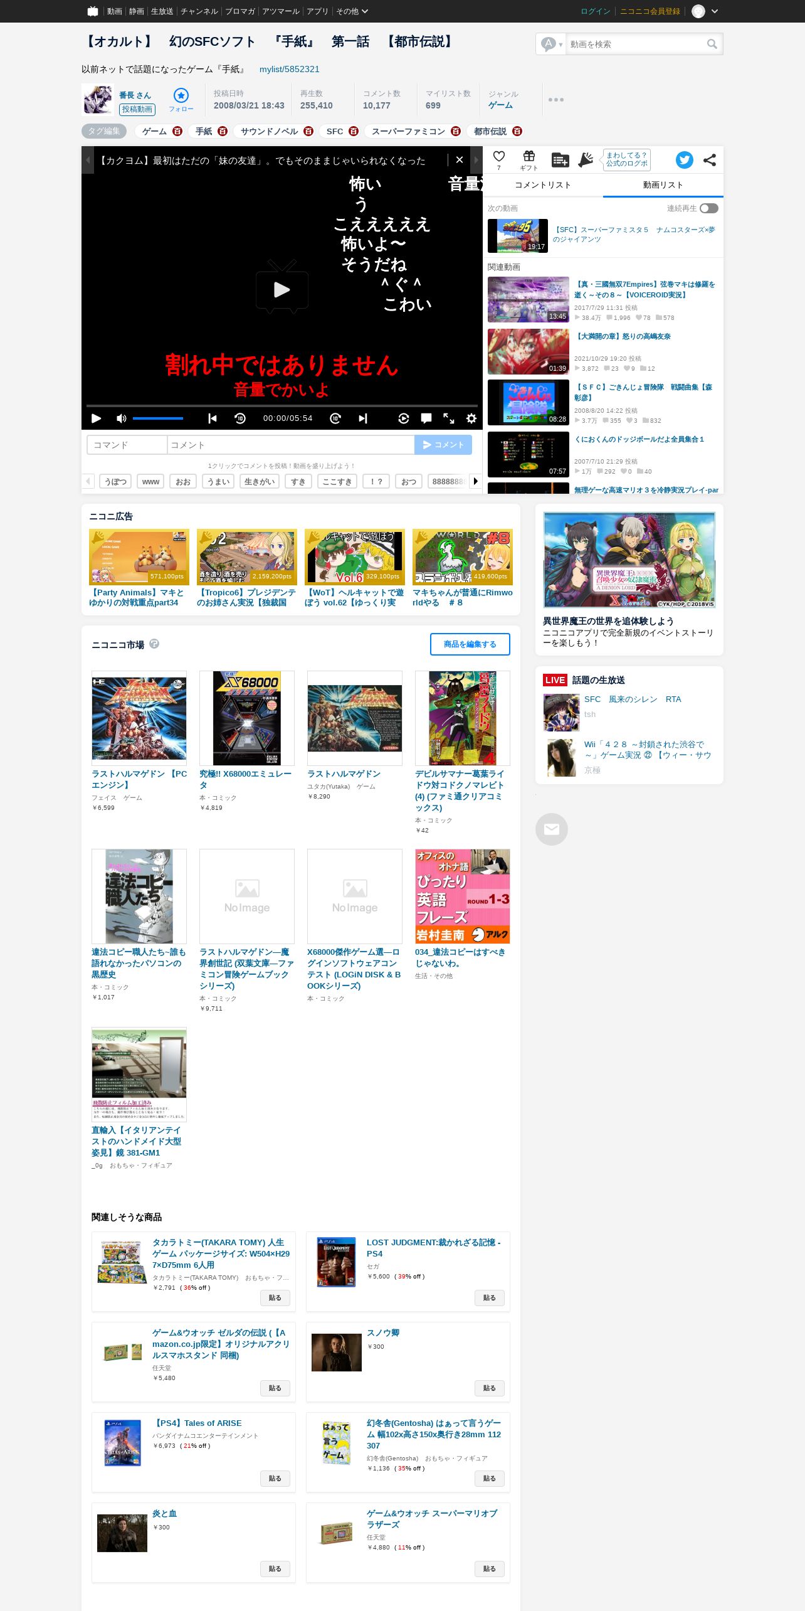Enter fullscreen mode in the player
Image resolution: width=805 pixels, height=1611 pixels.
pyautogui.click(x=449, y=418)
